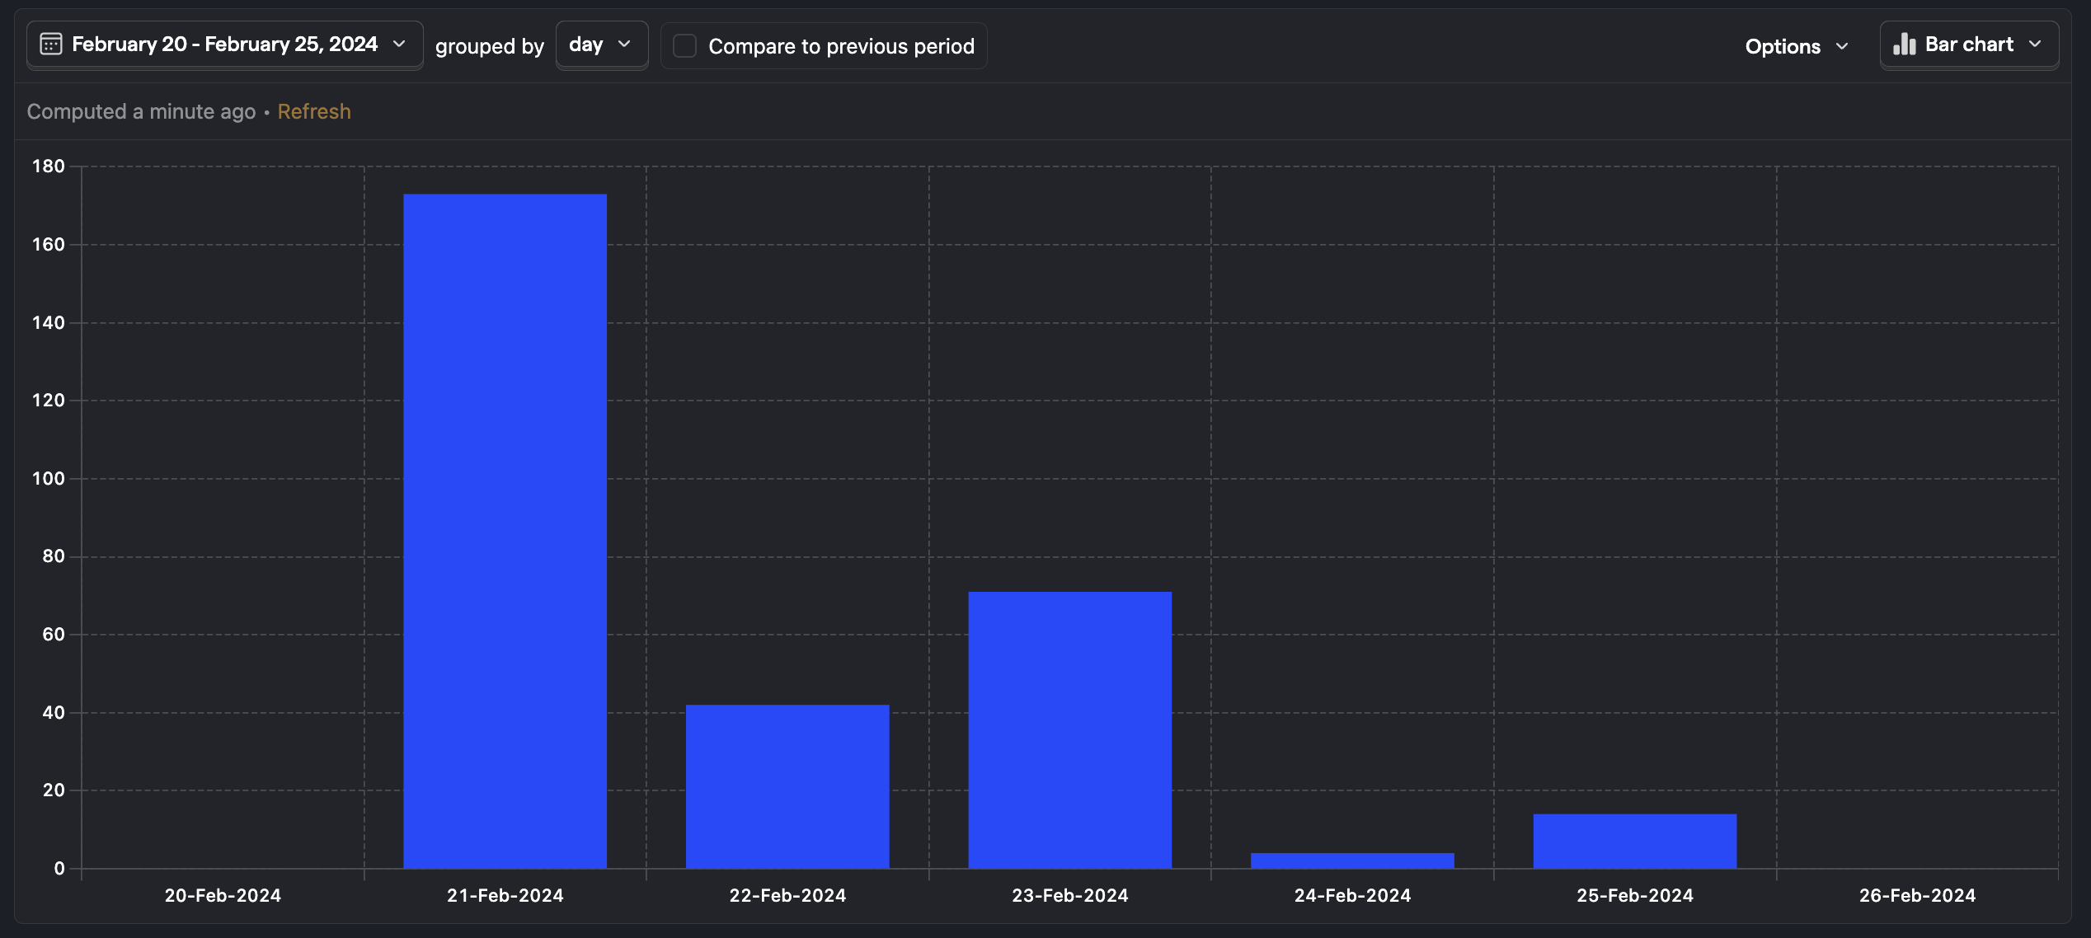
Task: Open the Bar chart type dropdown
Action: coord(1969,45)
